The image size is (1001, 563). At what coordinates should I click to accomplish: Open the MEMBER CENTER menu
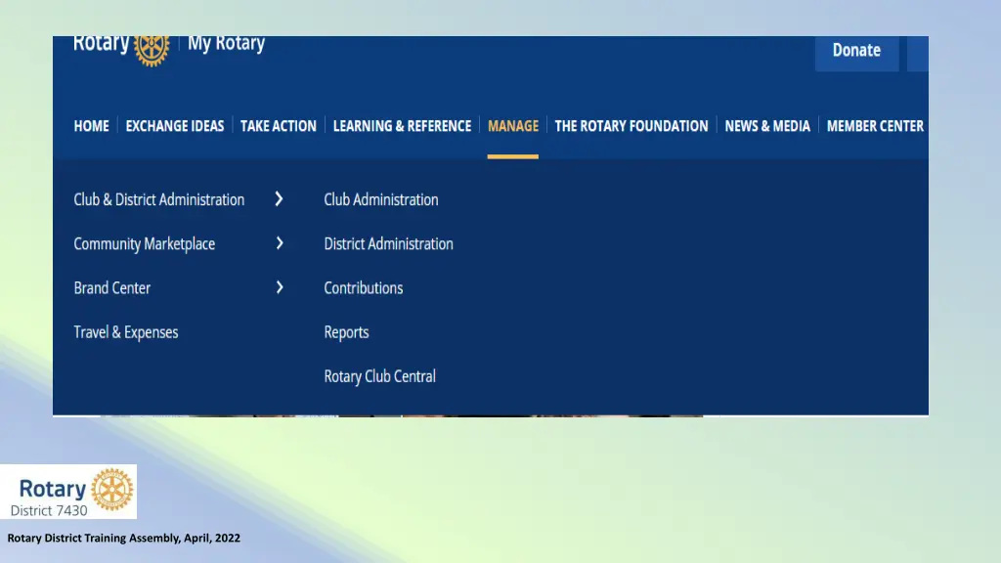(x=875, y=126)
